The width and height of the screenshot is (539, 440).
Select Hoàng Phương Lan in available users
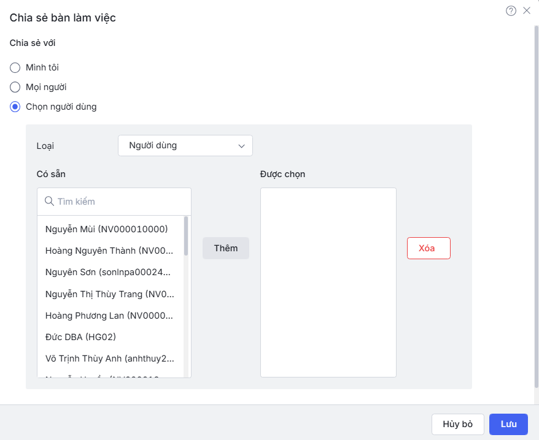pos(109,316)
